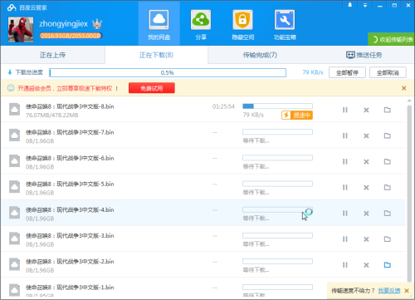415x300 pixels.
Task: Switch to the 传输完成(7) tab
Action: pos(260,55)
